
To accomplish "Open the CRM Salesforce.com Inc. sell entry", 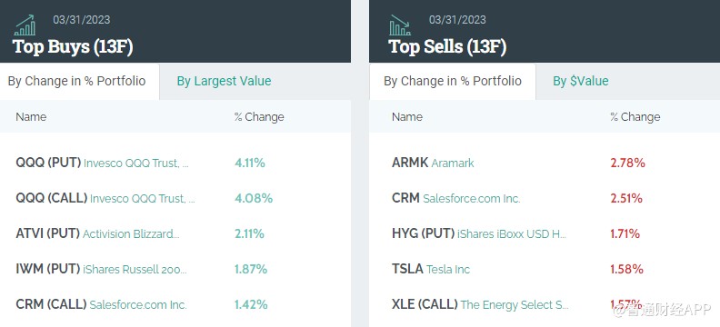I will tap(456, 198).
